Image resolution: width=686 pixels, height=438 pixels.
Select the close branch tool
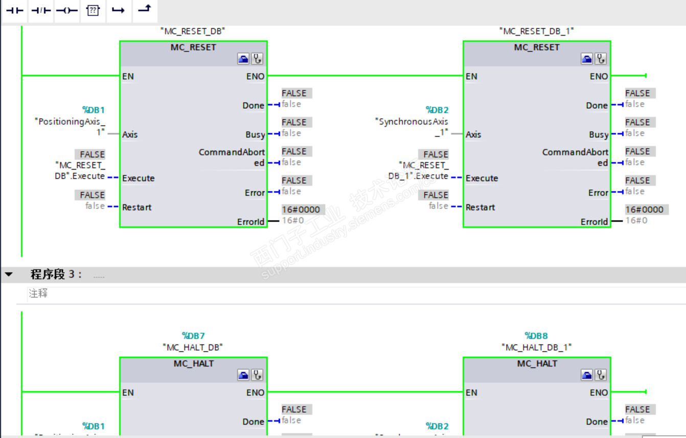(145, 10)
